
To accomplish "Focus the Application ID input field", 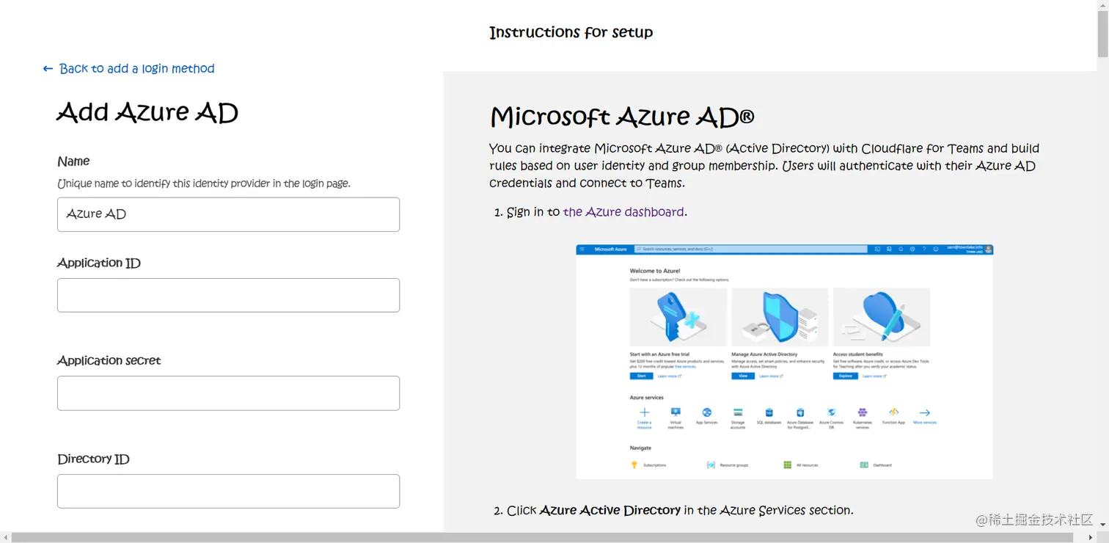I will coord(228,295).
